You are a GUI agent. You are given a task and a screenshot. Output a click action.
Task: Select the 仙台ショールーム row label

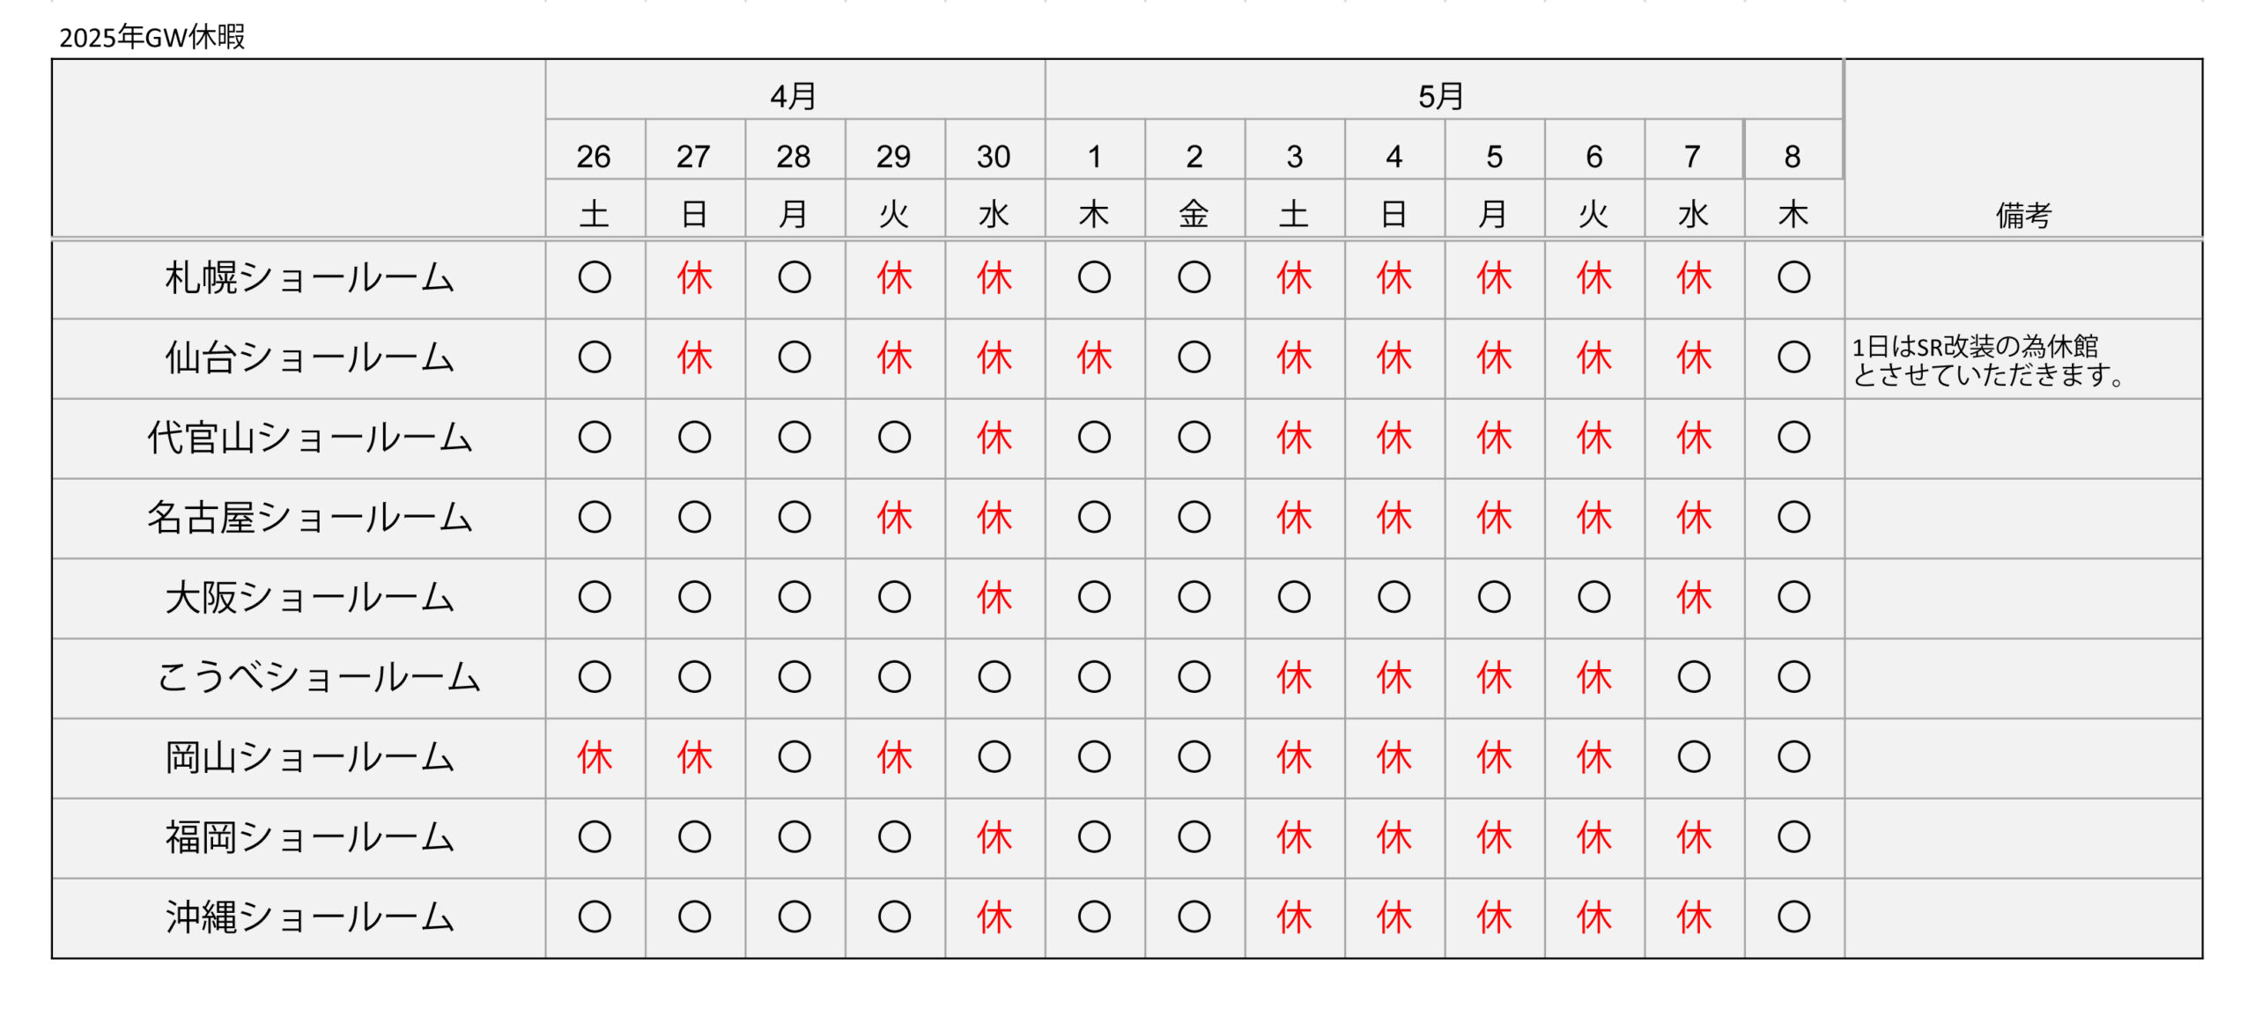pyautogui.click(x=309, y=357)
